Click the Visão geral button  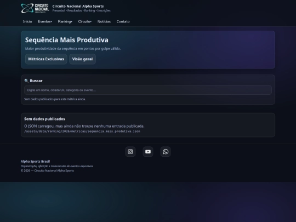click(82, 59)
